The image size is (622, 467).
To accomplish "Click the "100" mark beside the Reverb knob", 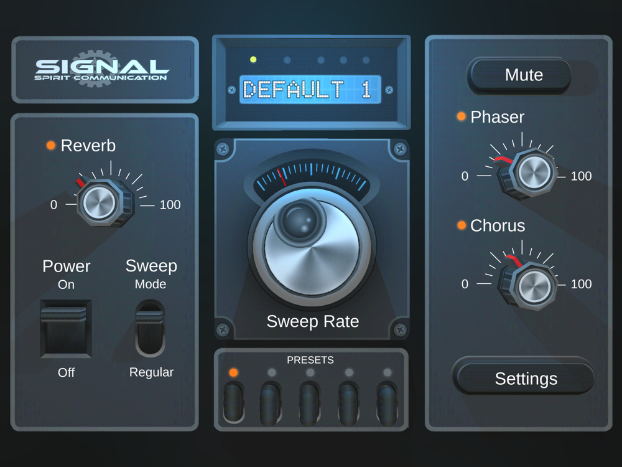I will [170, 204].
